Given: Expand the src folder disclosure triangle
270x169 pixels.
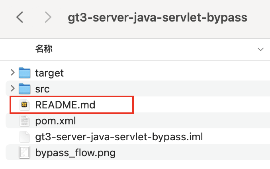Looking at the screenshot, I should point(13,88).
